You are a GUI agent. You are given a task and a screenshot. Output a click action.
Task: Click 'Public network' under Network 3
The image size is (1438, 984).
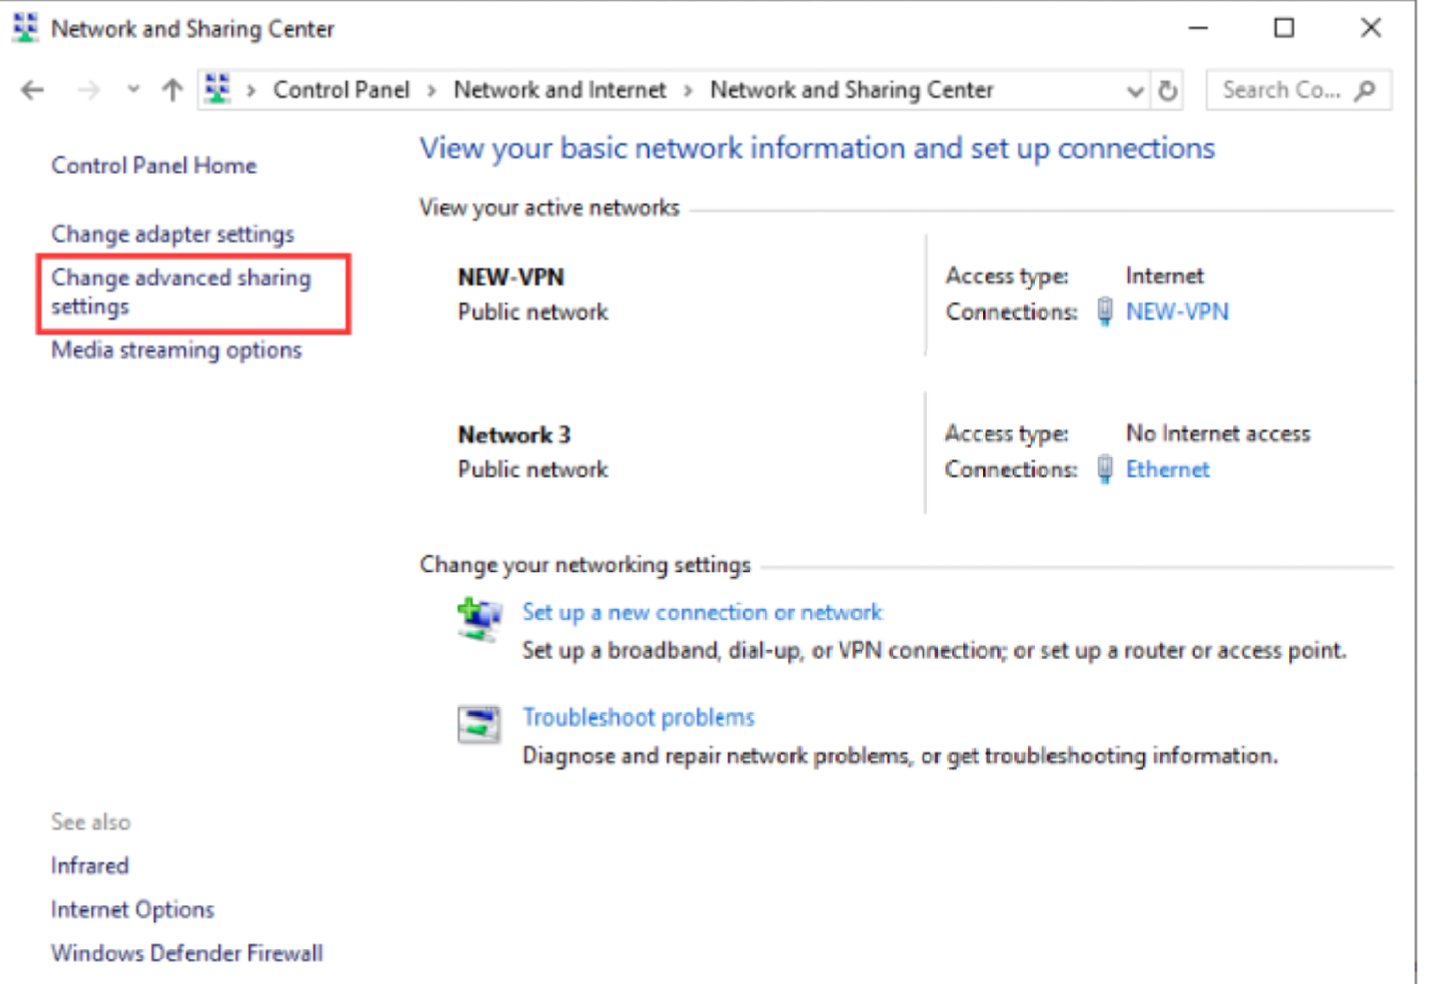pos(533,469)
